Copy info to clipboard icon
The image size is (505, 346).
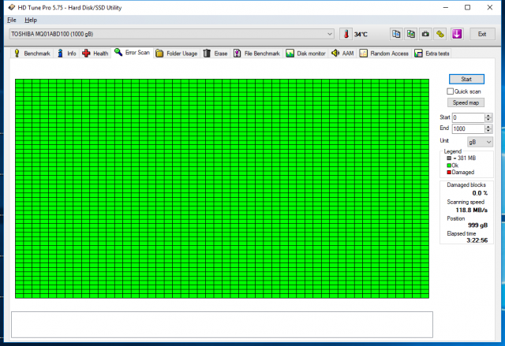click(x=395, y=34)
